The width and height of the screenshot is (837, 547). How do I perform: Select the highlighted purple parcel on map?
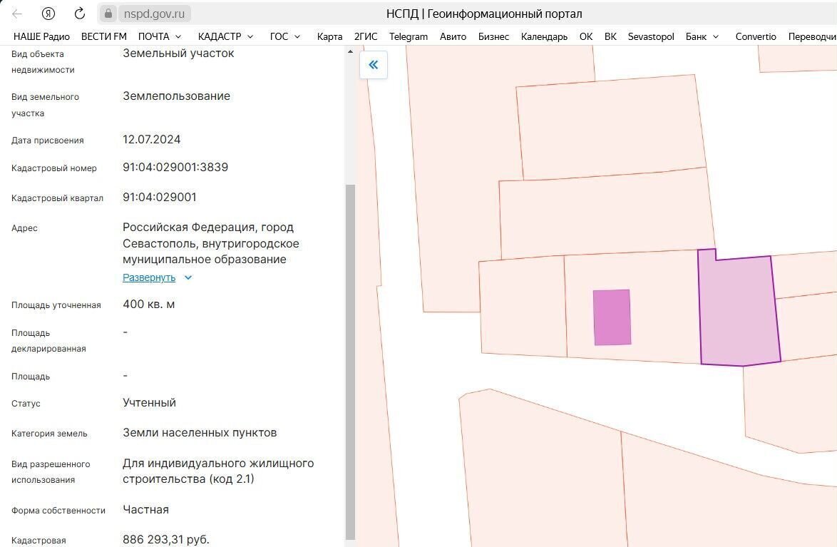click(x=739, y=310)
